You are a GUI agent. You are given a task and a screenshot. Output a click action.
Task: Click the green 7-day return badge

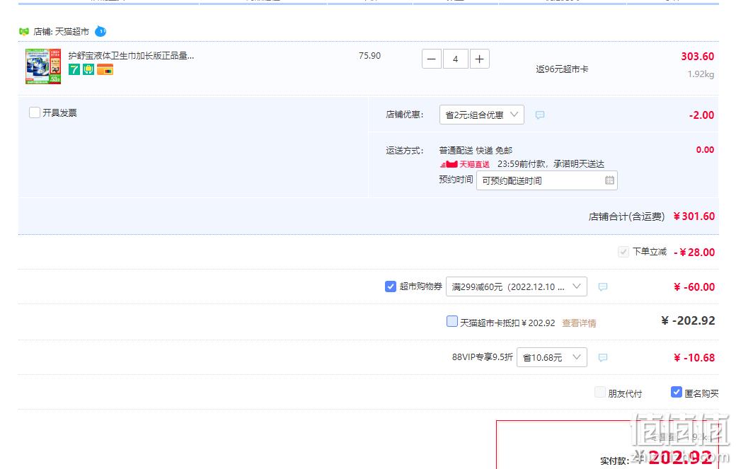[x=74, y=69]
